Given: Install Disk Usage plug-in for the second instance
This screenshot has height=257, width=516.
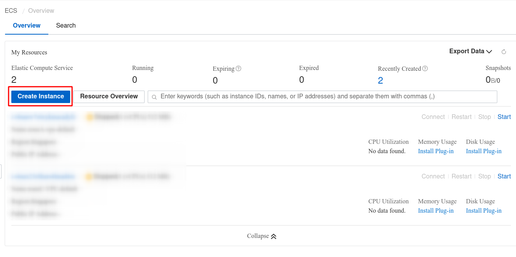Looking at the screenshot, I should [484, 211].
